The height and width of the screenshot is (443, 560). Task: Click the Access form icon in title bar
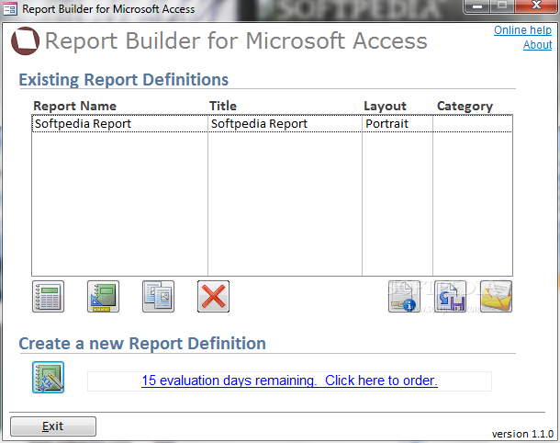pyautogui.click(x=10, y=8)
